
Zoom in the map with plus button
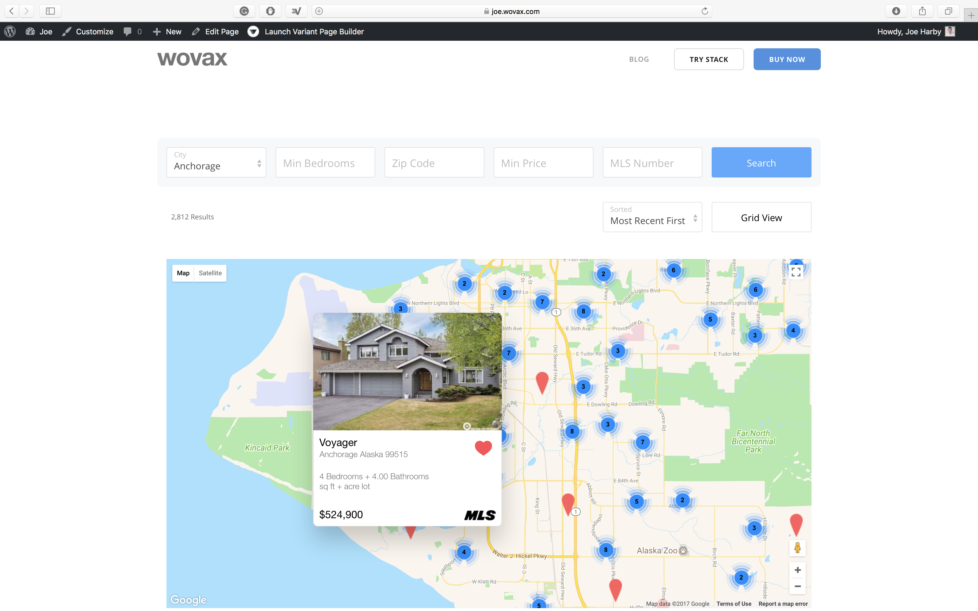[797, 570]
